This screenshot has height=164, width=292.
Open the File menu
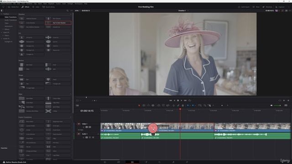tap(14, 4)
